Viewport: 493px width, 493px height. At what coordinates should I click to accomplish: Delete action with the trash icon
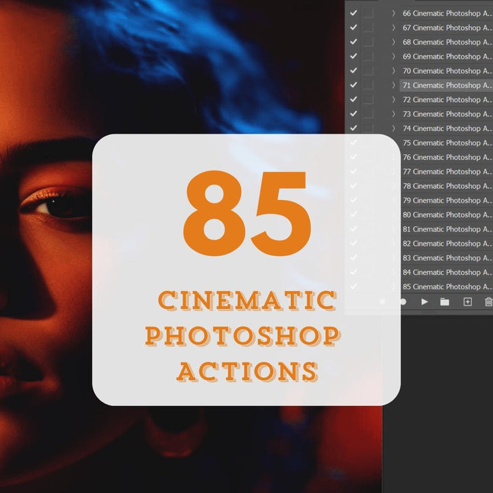pos(489,302)
